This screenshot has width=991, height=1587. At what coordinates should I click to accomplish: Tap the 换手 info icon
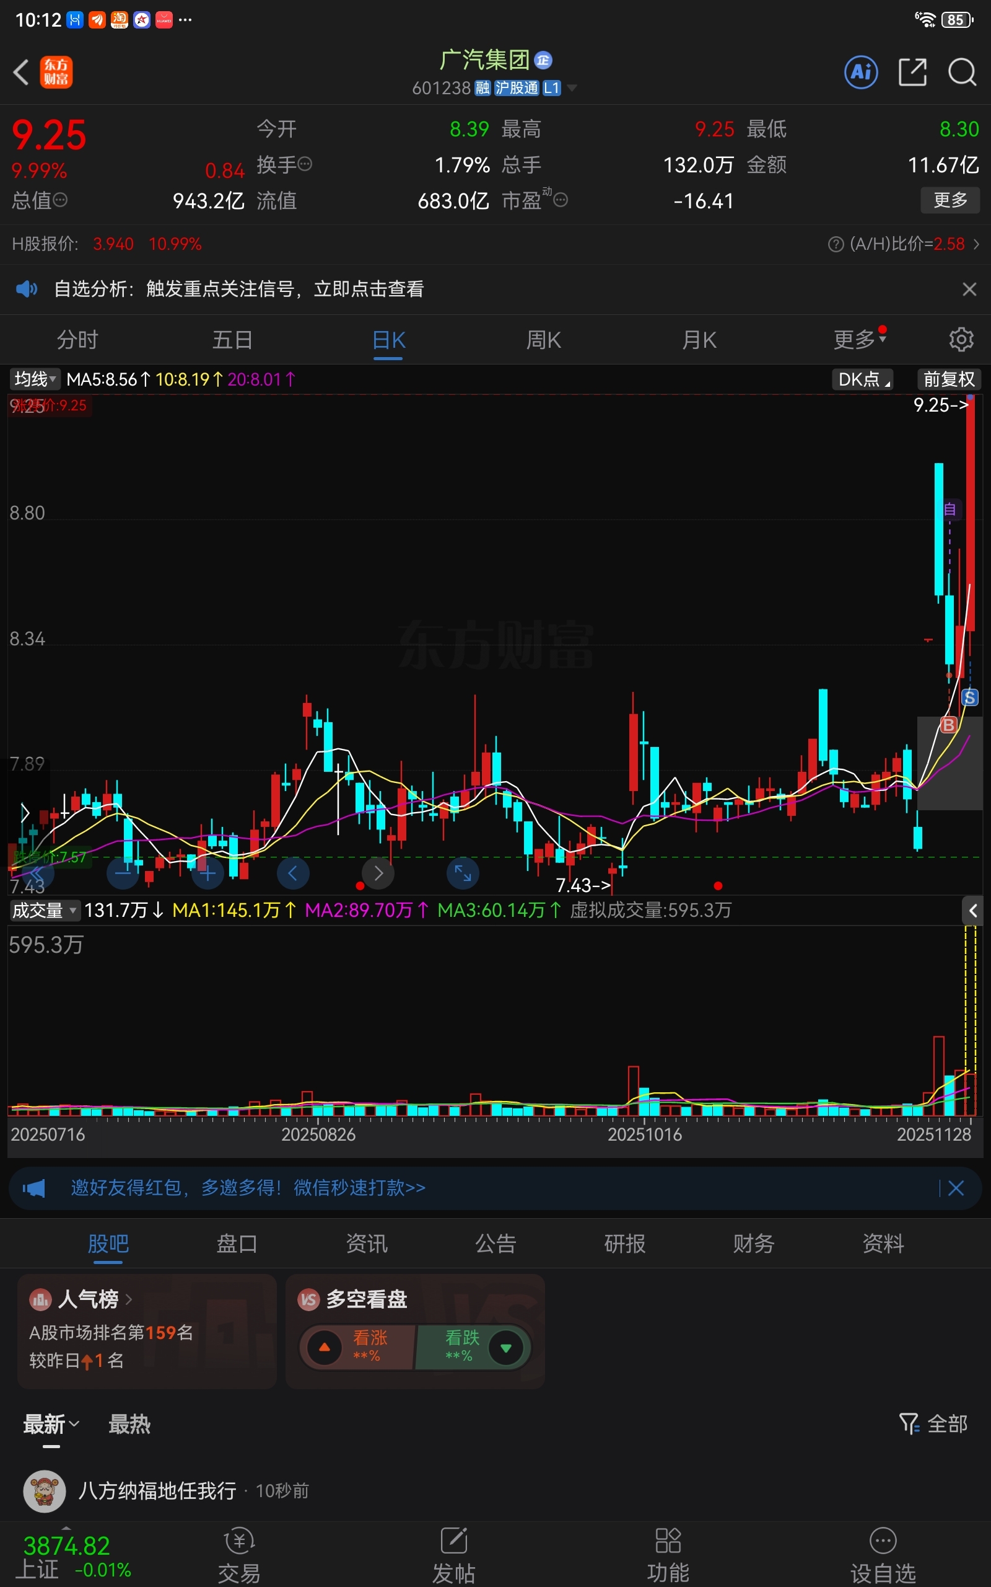pyautogui.click(x=305, y=164)
